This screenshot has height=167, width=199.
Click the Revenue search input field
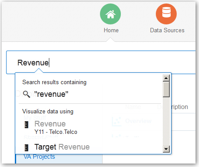coord(101,62)
